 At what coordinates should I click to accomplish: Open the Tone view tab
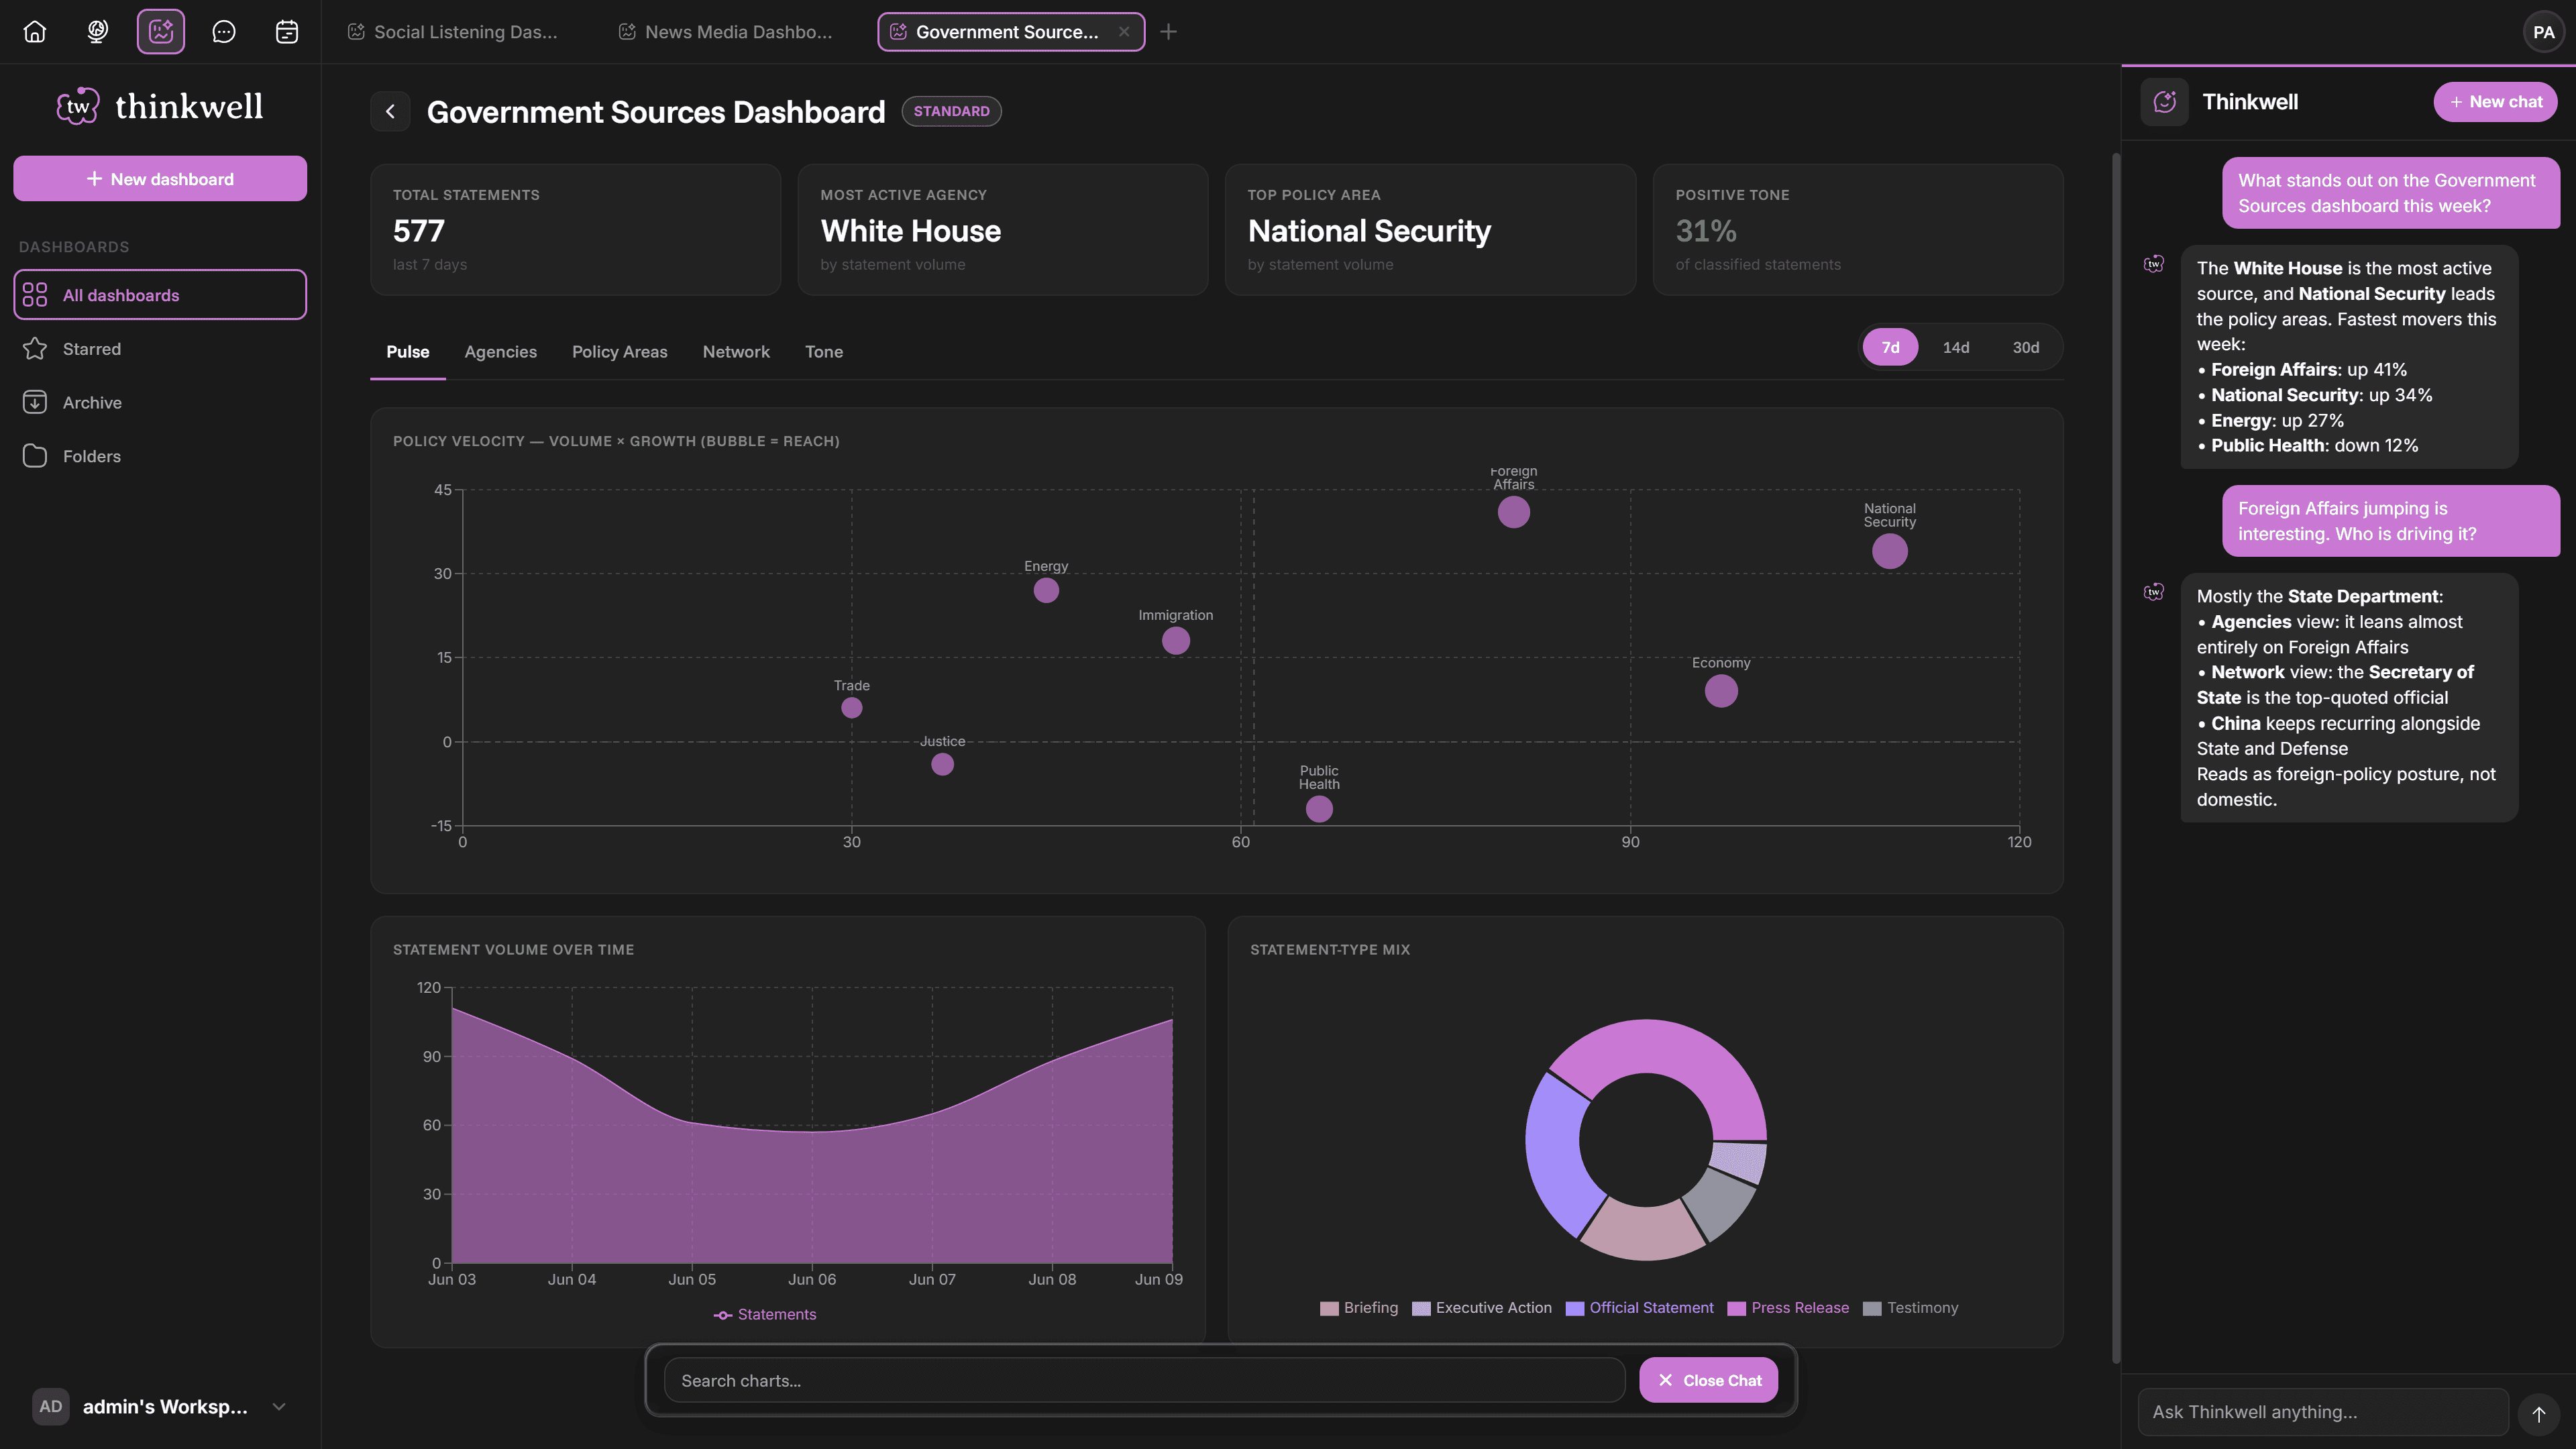(824, 352)
